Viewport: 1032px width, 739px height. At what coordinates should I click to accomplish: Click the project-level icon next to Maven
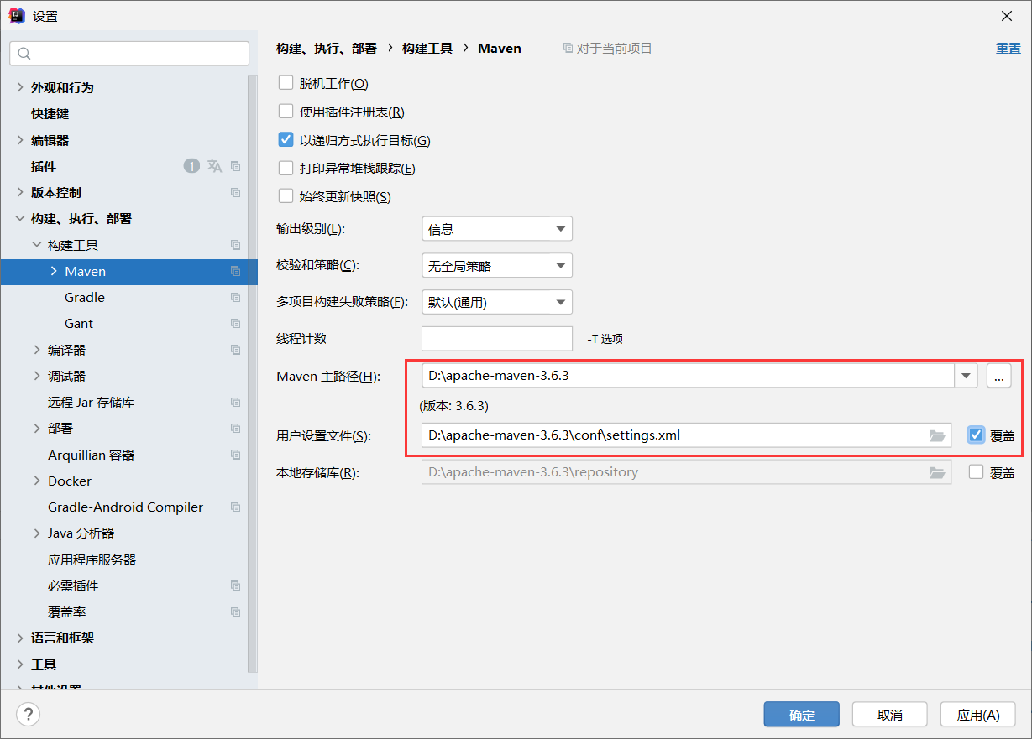[235, 272]
